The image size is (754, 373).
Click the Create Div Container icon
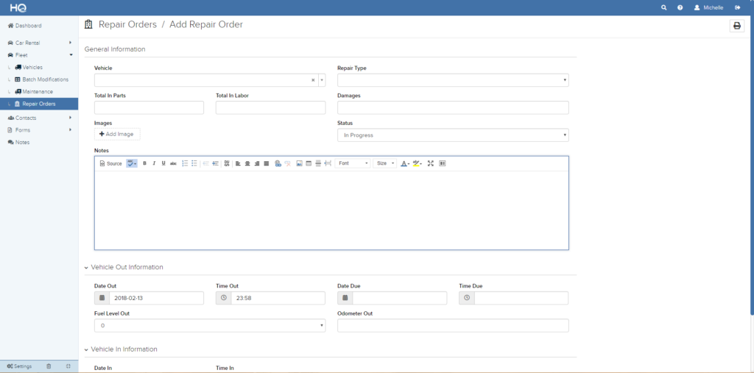tap(227, 163)
